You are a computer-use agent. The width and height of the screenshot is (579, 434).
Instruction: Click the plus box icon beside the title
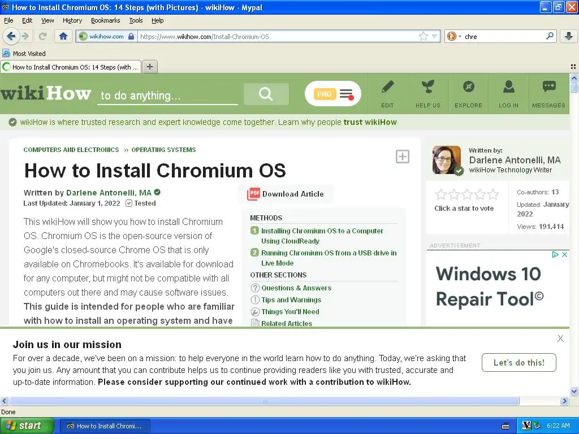(402, 157)
